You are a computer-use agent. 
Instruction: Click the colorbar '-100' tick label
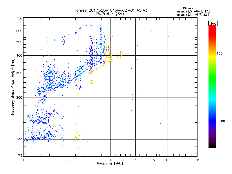[x=221, y=121]
